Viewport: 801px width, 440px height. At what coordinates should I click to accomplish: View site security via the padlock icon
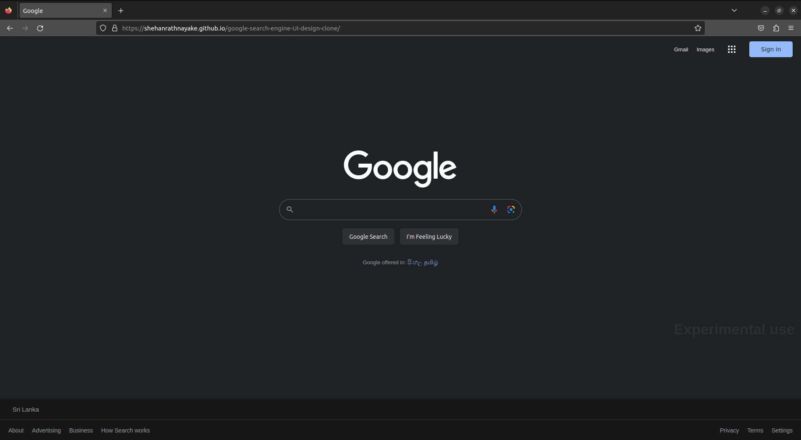[x=115, y=28]
